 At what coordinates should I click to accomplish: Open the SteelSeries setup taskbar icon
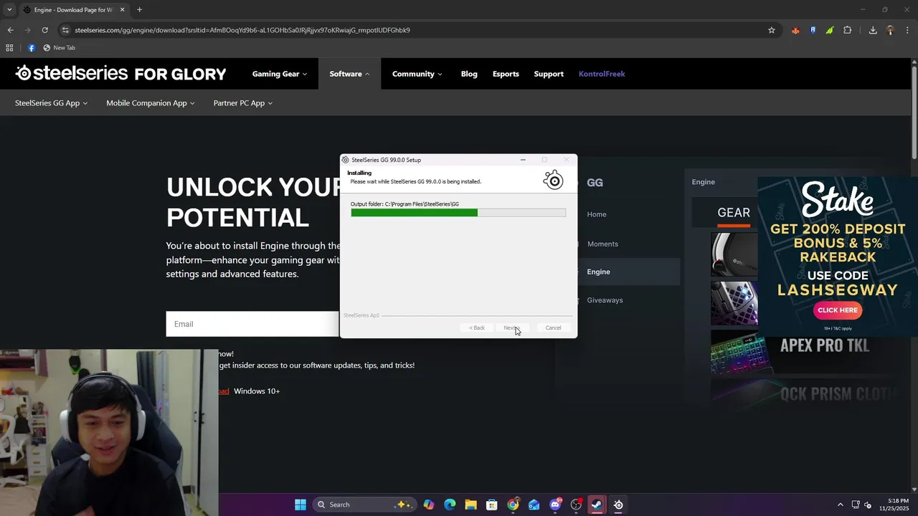tap(618, 505)
